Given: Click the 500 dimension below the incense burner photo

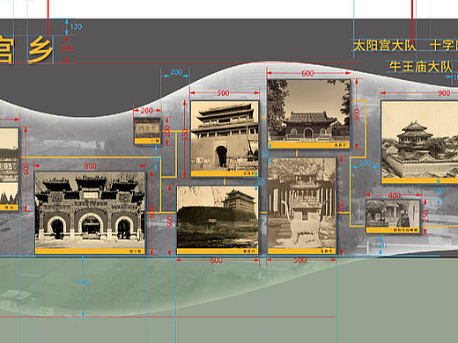Looking at the screenshot, I should (300, 260).
